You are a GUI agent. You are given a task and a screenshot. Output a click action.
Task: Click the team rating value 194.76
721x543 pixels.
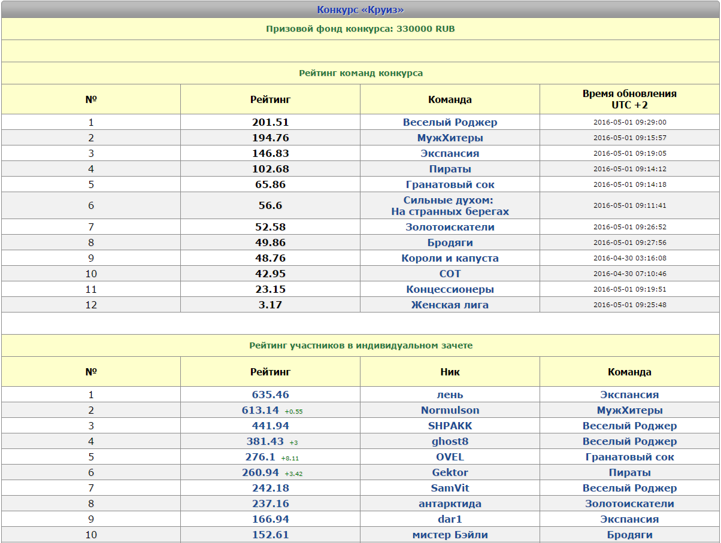click(271, 138)
